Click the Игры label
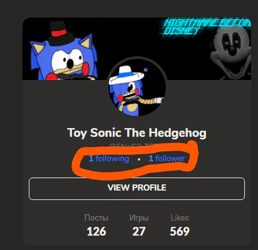The height and width of the screenshot is (250, 258). point(139,218)
